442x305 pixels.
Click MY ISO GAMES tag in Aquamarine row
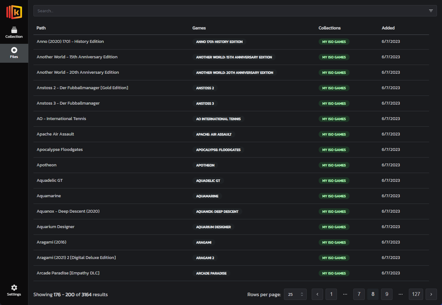(334, 196)
